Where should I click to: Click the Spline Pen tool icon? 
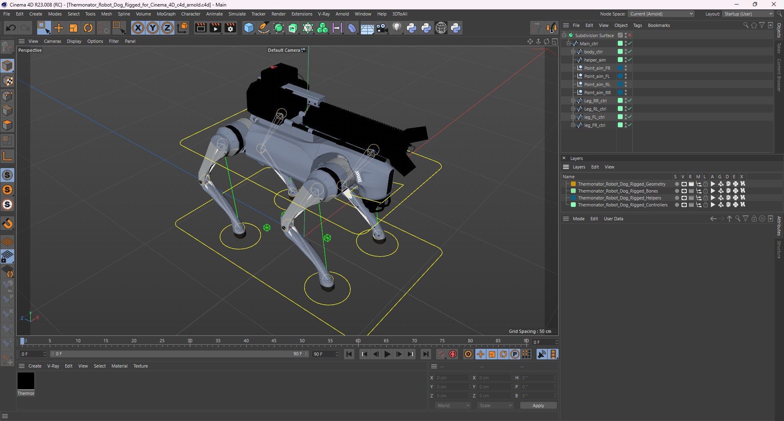pos(264,28)
